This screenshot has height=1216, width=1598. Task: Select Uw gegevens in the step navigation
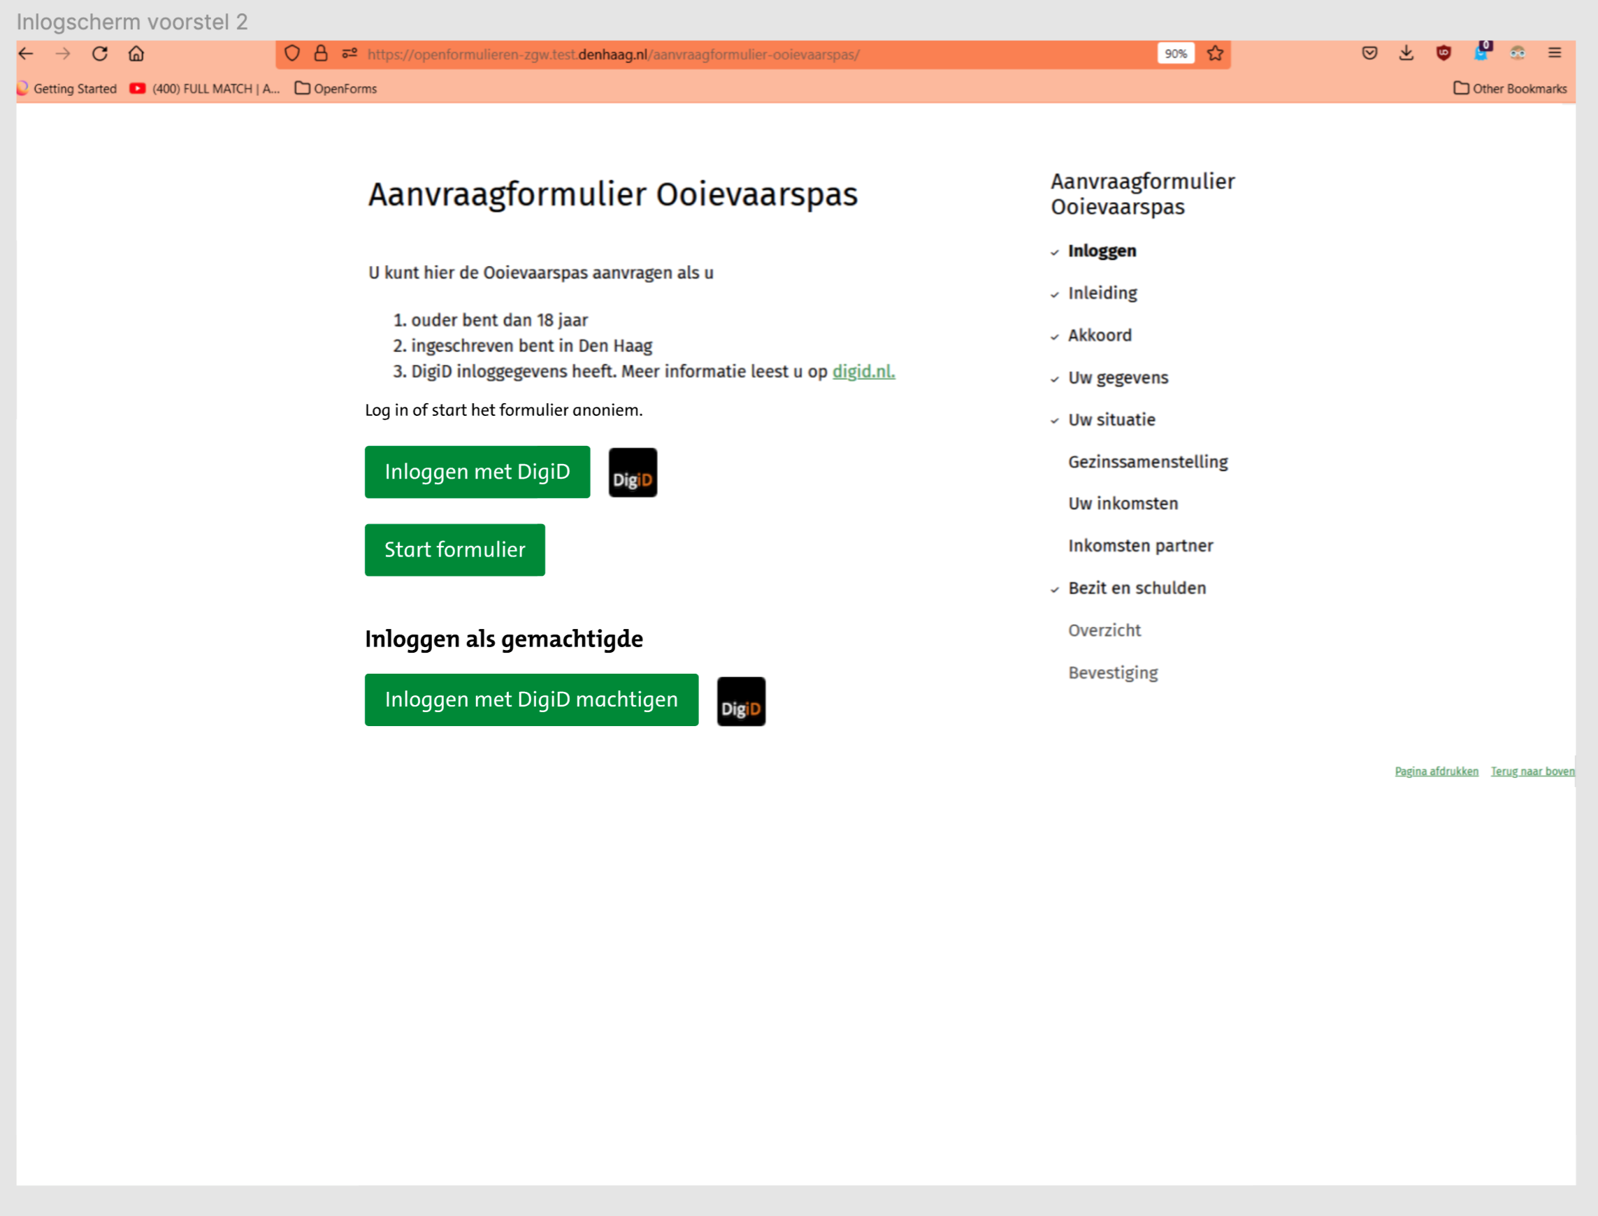[1117, 377]
